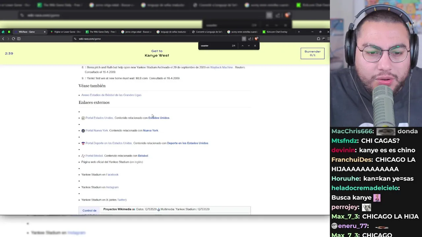Click the Kanye West target heading
This screenshot has width=422, height=237.
pyautogui.click(x=157, y=55)
